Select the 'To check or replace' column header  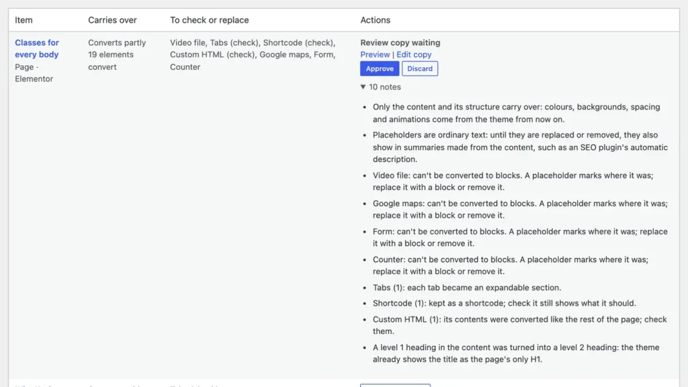coord(210,19)
